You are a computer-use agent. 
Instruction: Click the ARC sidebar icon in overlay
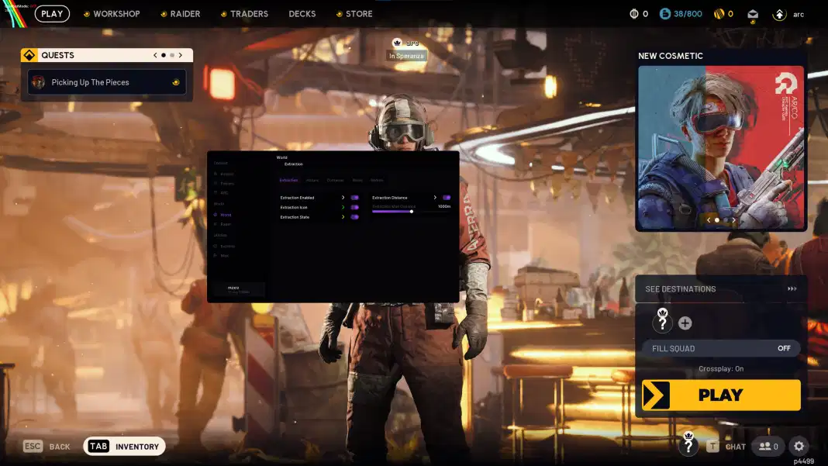[216, 193]
